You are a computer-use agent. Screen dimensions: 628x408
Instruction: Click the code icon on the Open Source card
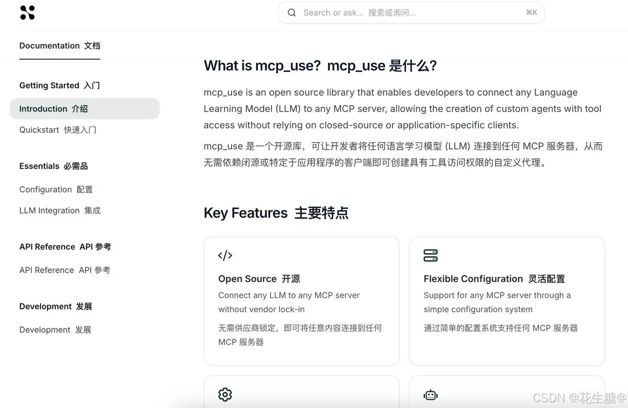coord(225,255)
